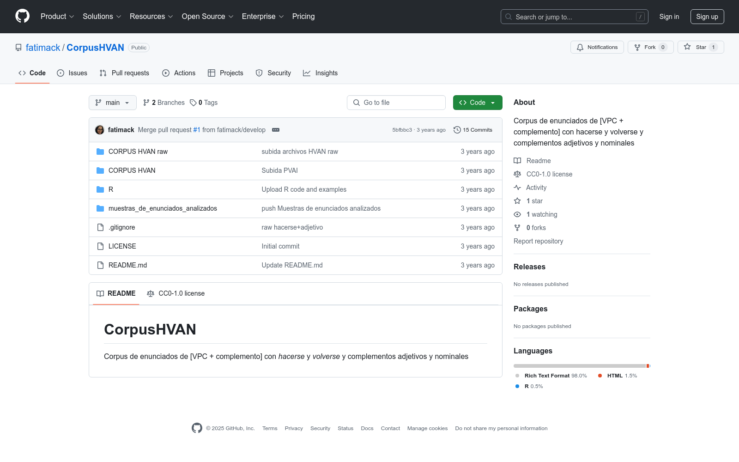This screenshot has height=462, width=739.
Task: Click the CORPUS HVAN folder icon
Action: pyautogui.click(x=100, y=170)
